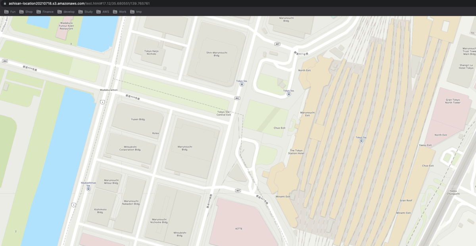This screenshot has width=476, height=246.
Task: Click the Yaesu Exit label
Action: [x=425, y=145]
